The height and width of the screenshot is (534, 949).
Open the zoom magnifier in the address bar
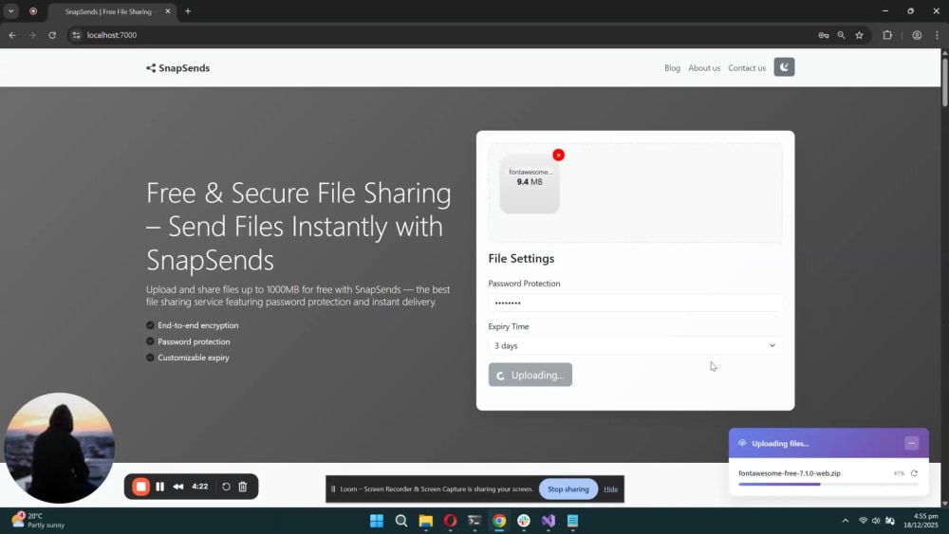841,35
